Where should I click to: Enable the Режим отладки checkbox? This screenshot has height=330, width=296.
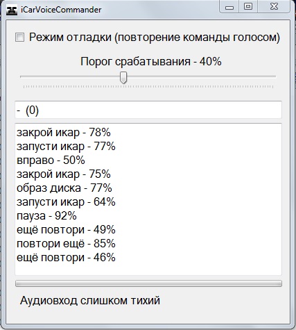(x=19, y=38)
